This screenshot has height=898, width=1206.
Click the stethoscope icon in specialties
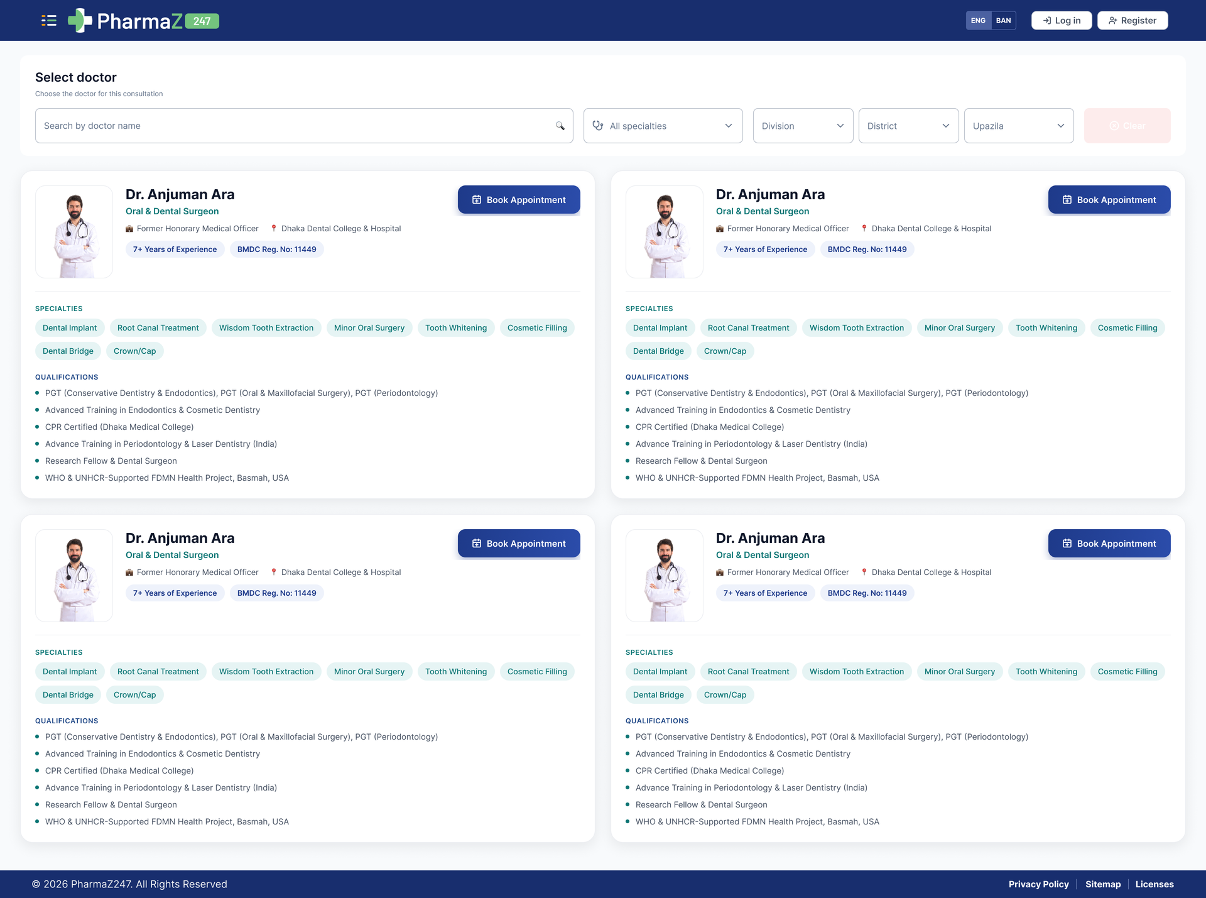click(598, 126)
